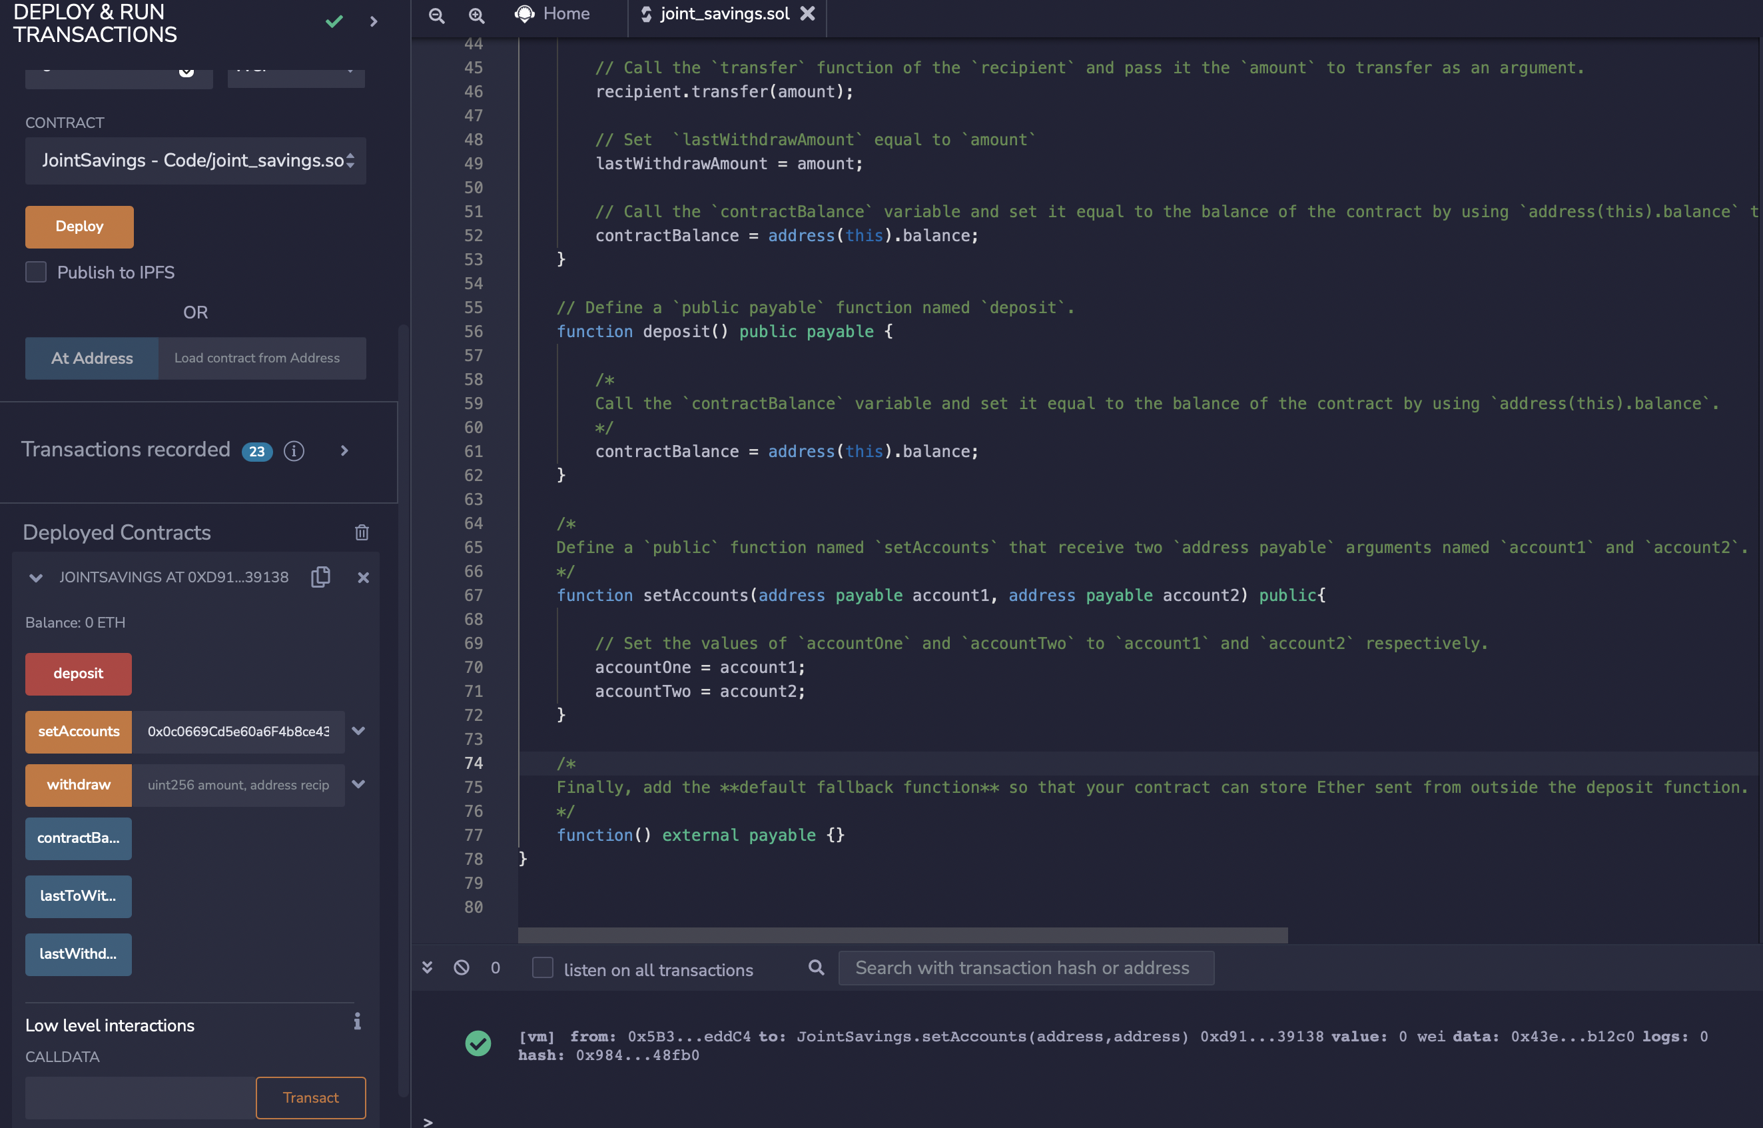Call the deposit function
Screen dimensions: 1763x1128
(x=79, y=673)
